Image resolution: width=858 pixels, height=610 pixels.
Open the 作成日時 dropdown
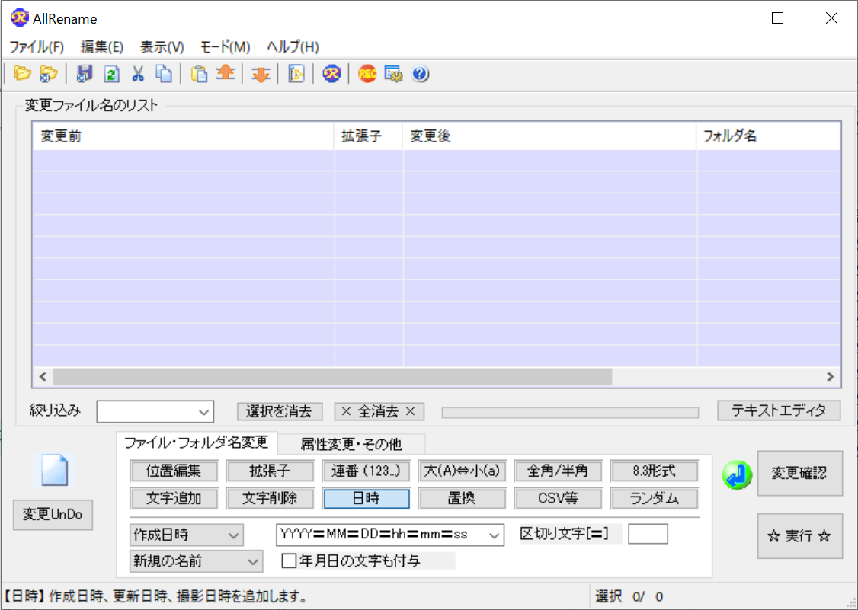tap(234, 535)
